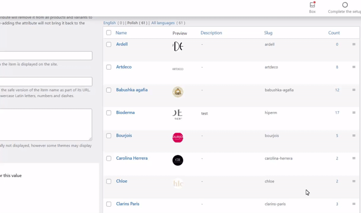Open the Bourjois count of 5
Image resolution: width=361 pixels, height=213 pixels.
coord(337,136)
